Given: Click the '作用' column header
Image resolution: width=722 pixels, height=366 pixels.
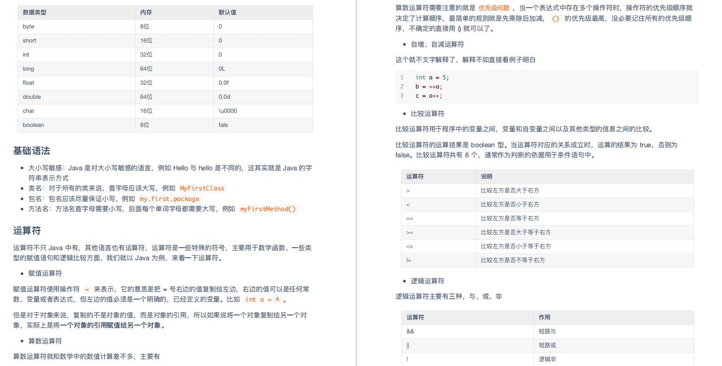Looking at the screenshot, I should 614,317.
